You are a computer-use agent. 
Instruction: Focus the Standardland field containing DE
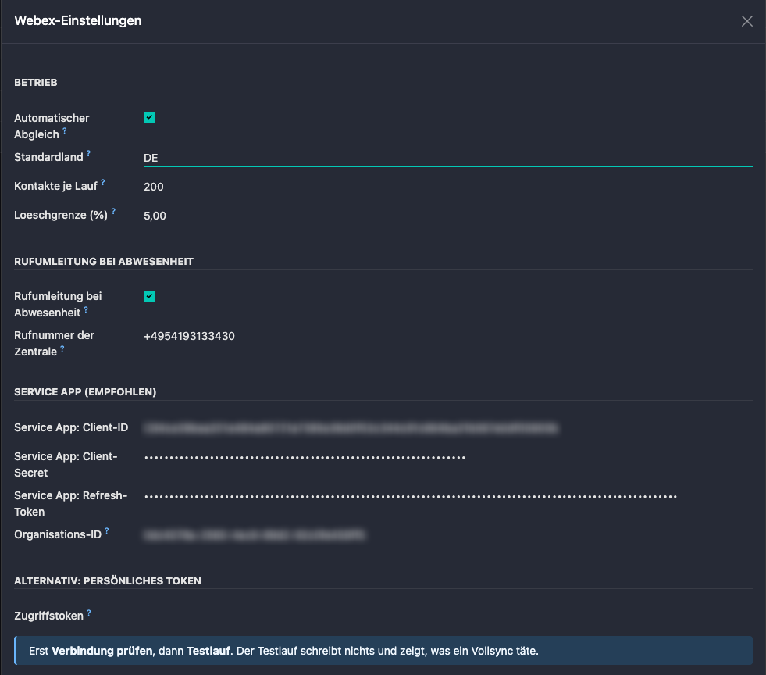point(448,158)
